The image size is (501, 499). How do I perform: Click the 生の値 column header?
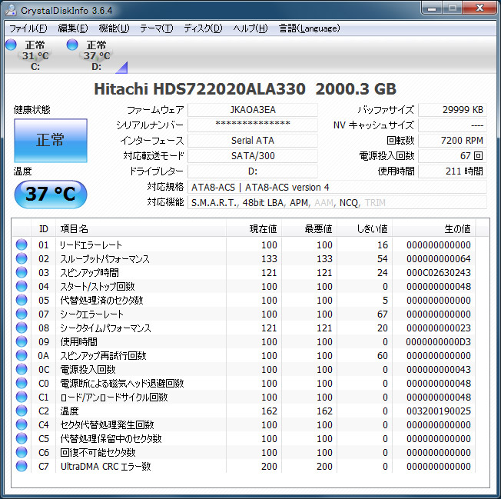457,228
